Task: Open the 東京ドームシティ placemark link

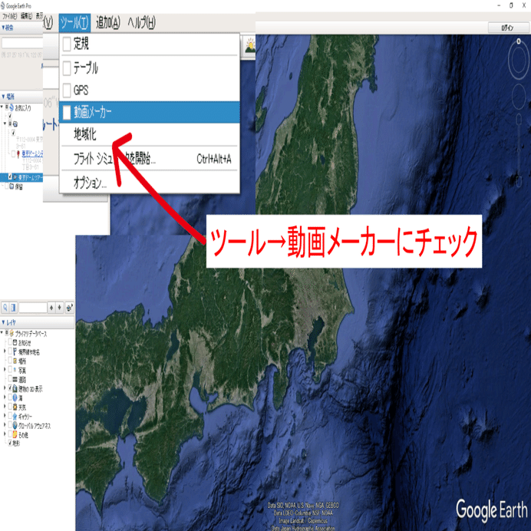Action: point(32,153)
